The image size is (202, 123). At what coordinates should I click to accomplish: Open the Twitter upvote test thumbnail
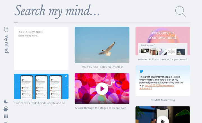click(41, 86)
